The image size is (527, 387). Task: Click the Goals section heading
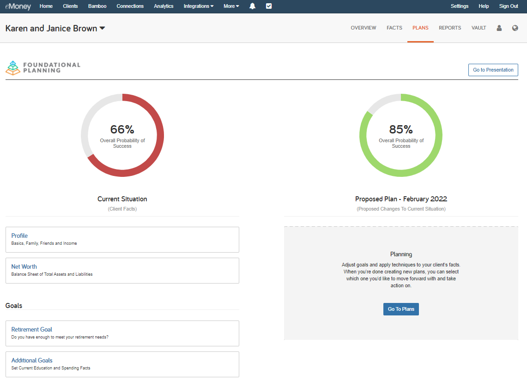click(x=14, y=305)
